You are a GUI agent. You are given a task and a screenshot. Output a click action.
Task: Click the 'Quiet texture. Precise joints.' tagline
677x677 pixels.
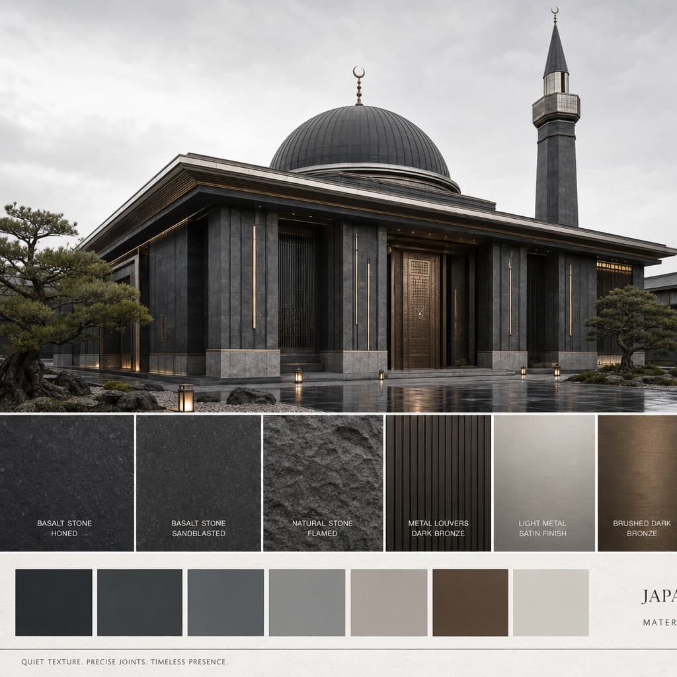coord(124,661)
